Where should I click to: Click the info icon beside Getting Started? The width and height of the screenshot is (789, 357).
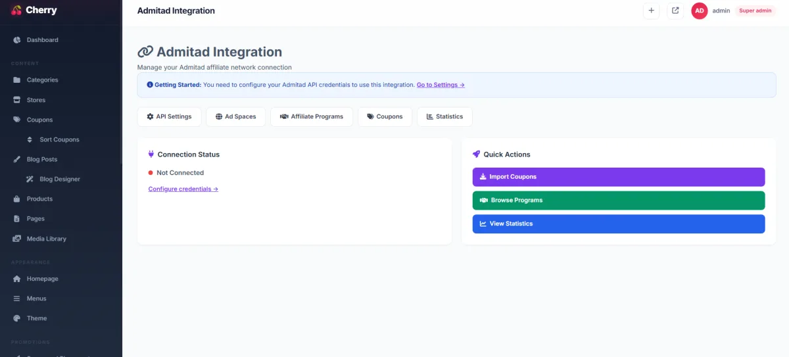150,85
